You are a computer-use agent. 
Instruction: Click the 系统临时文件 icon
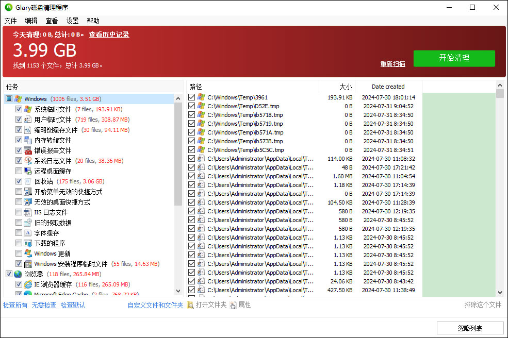[x=28, y=109]
